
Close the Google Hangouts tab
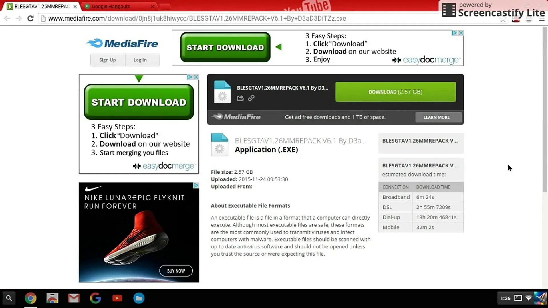pos(152,7)
